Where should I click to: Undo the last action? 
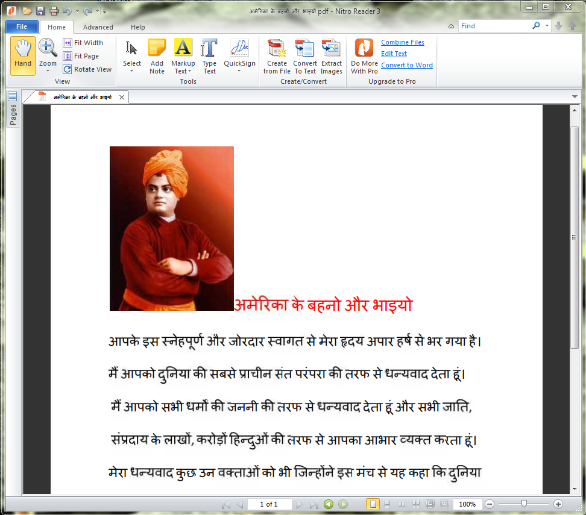coord(67,11)
